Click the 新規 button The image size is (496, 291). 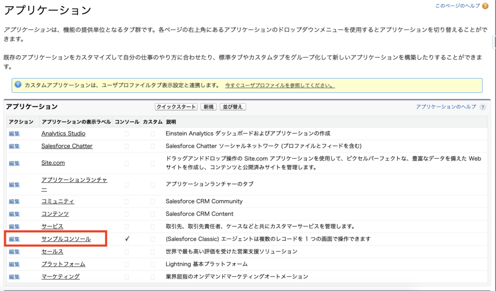coord(208,107)
